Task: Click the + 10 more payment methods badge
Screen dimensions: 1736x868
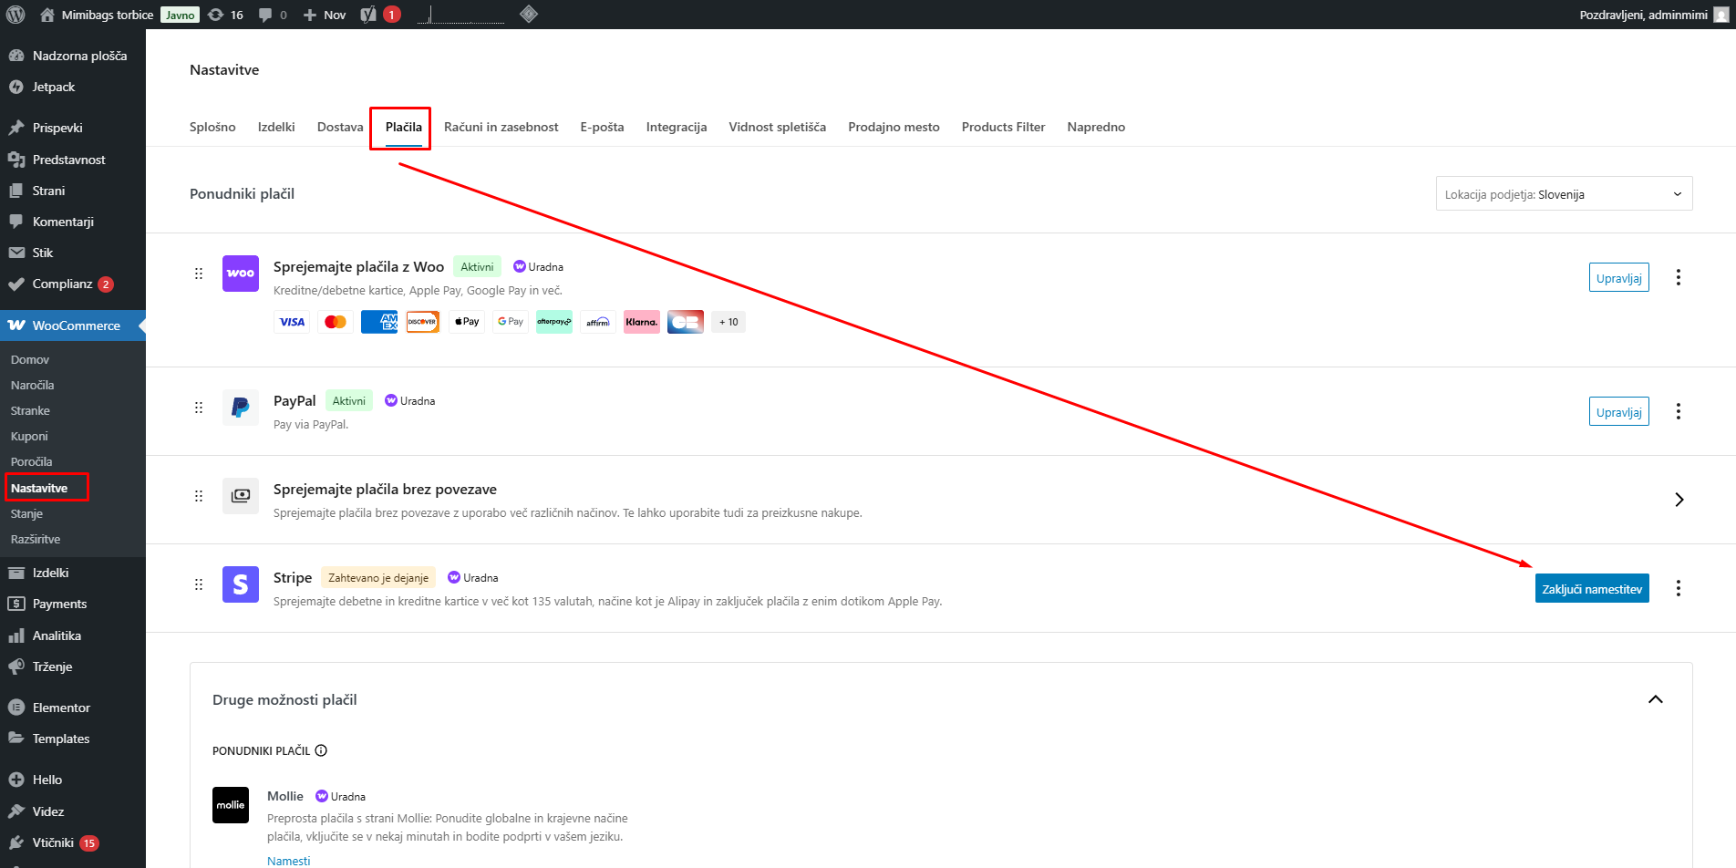Action: tap(728, 322)
